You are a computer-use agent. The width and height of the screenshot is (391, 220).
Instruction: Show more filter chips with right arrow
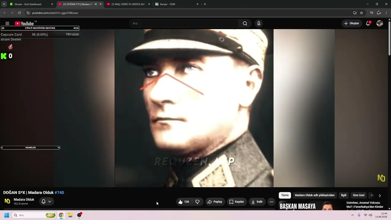tap(380, 196)
